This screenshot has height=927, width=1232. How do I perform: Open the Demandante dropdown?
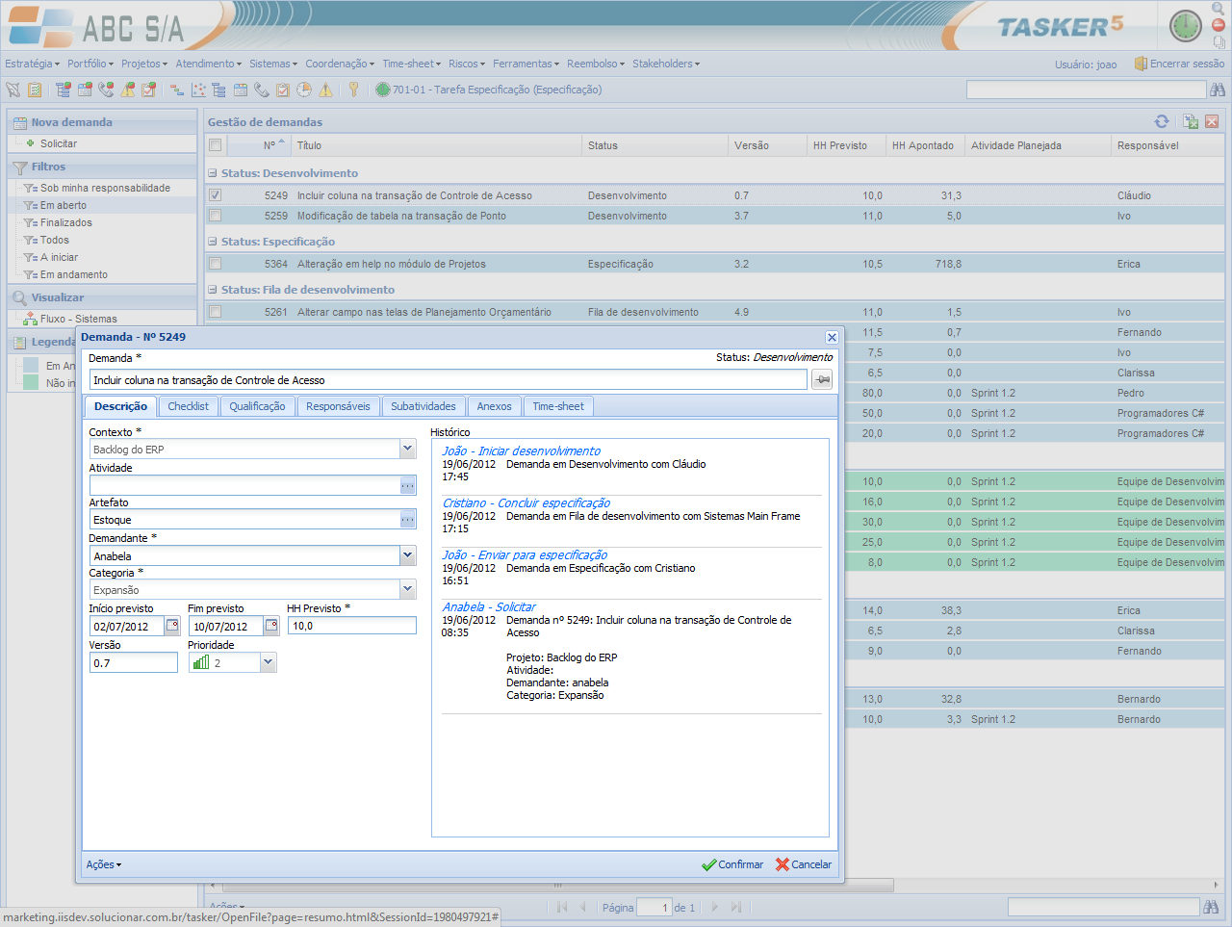point(408,555)
